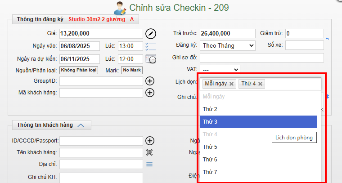Click the plus icon next to Group/ID

coord(150,81)
